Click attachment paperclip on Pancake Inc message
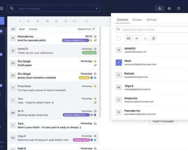This screenshot has width=188, height=150. (x=95, y=40)
